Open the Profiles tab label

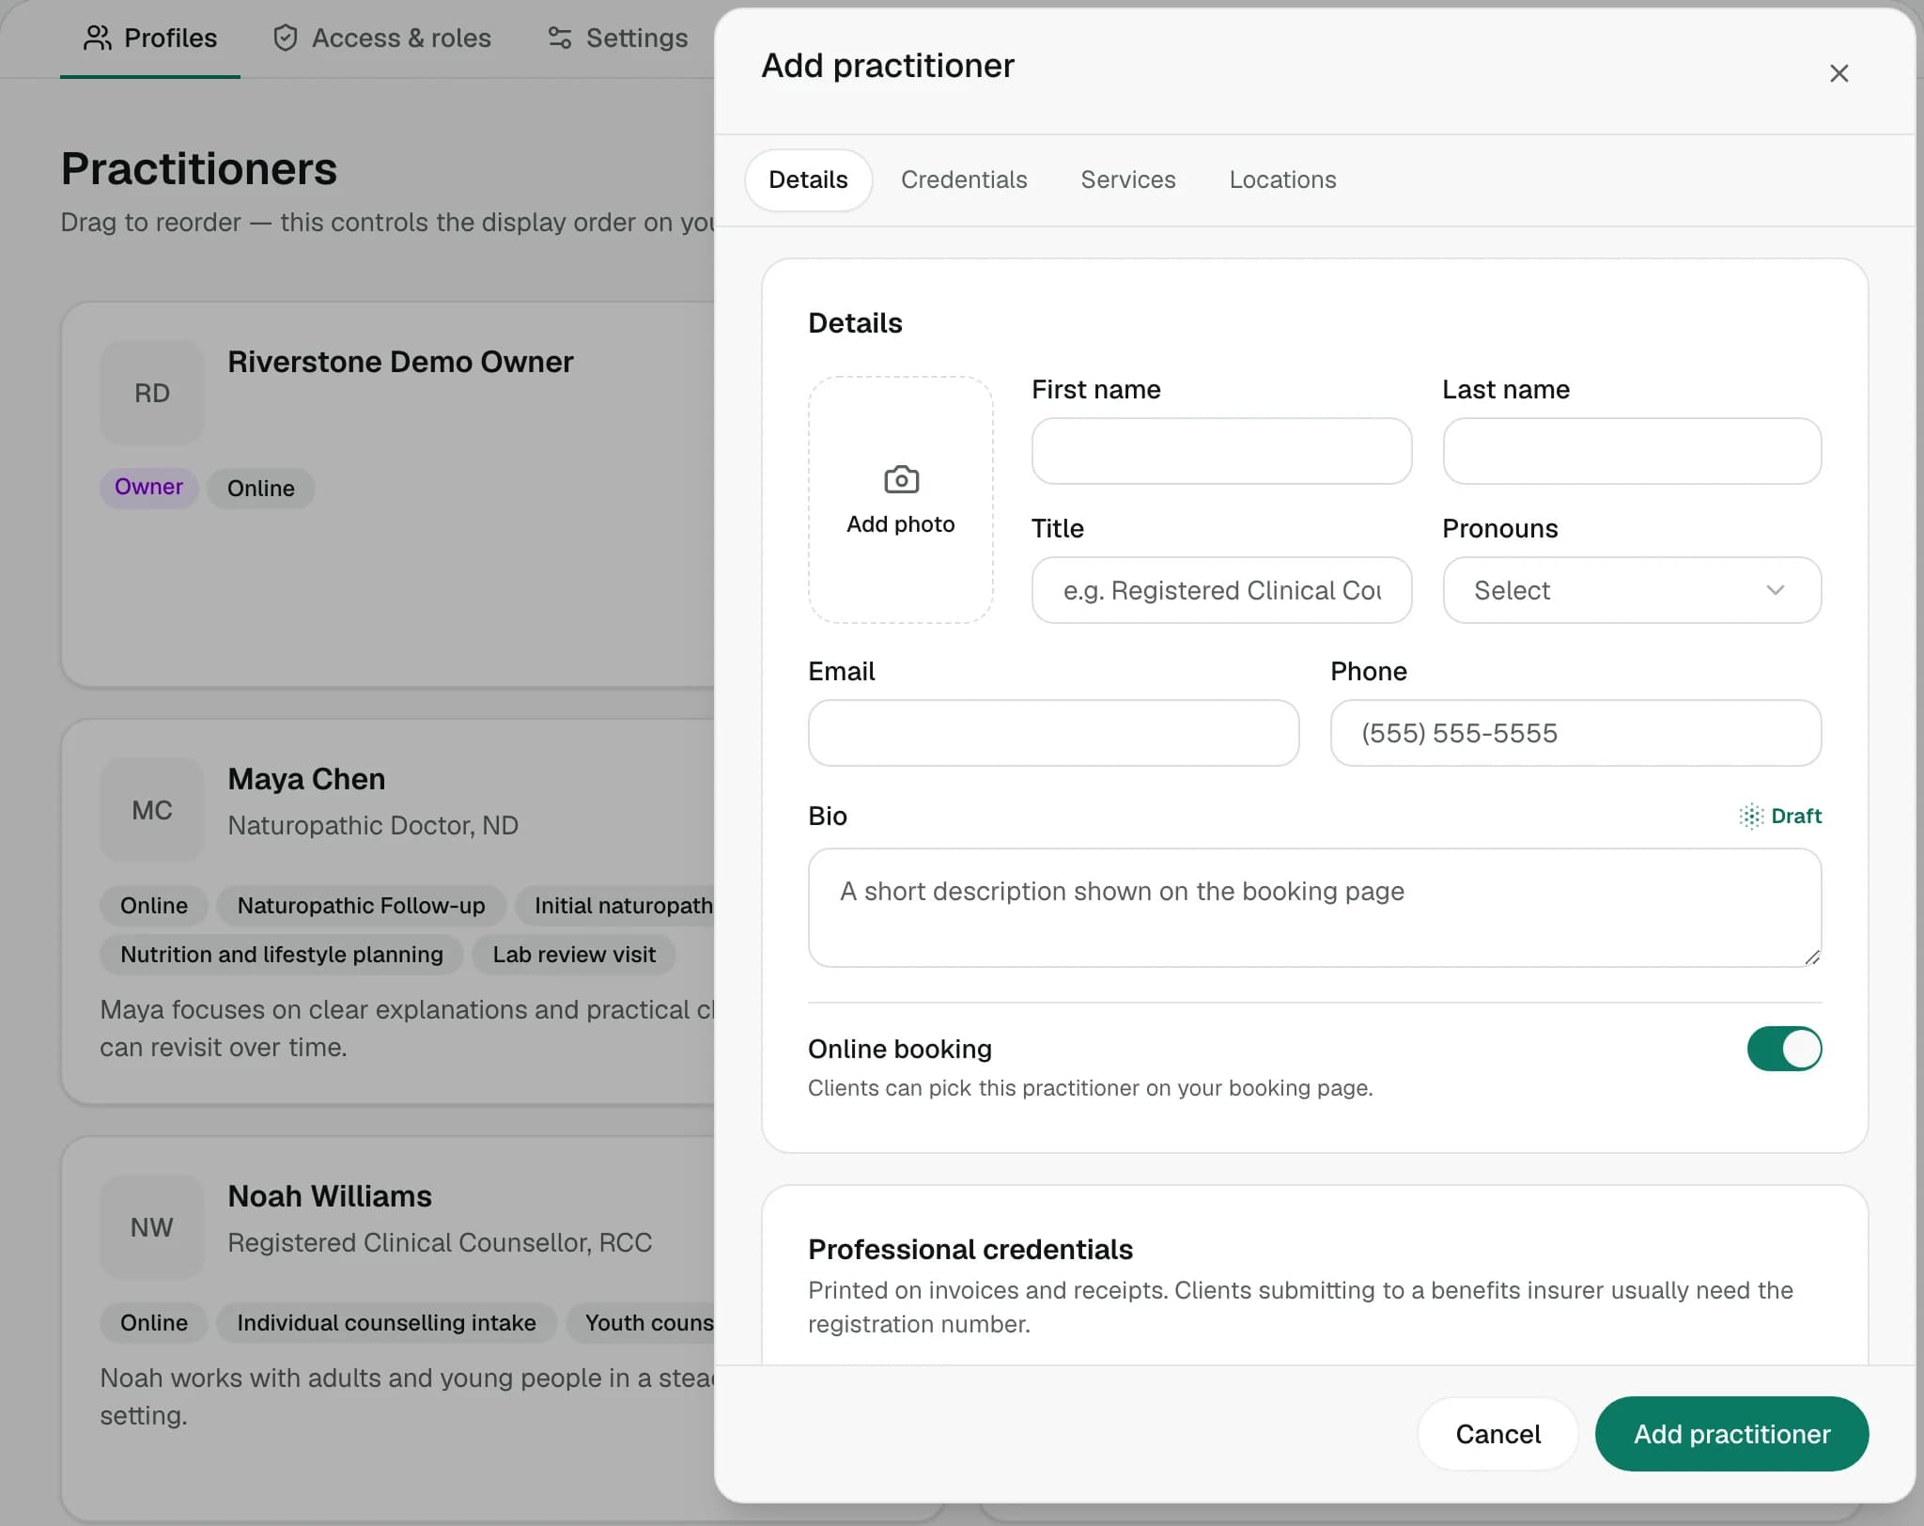[x=170, y=38]
